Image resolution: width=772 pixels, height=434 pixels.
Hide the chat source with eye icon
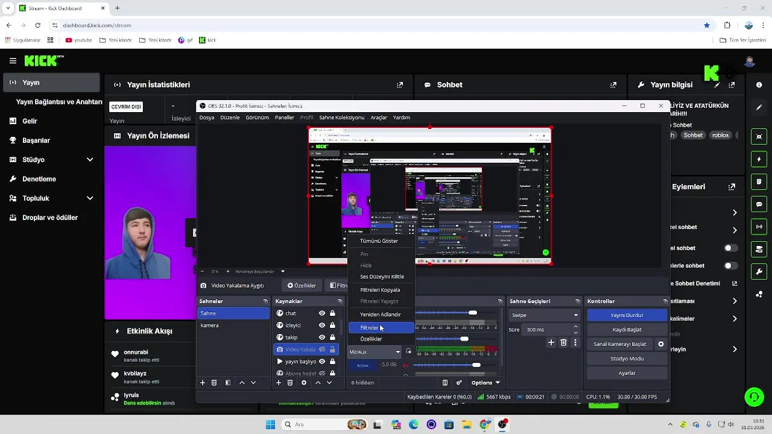pyautogui.click(x=322, y=313)
